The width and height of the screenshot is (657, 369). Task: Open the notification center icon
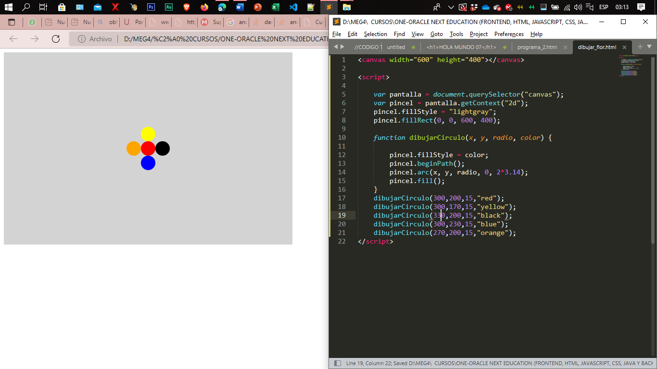tap(641, 7)
